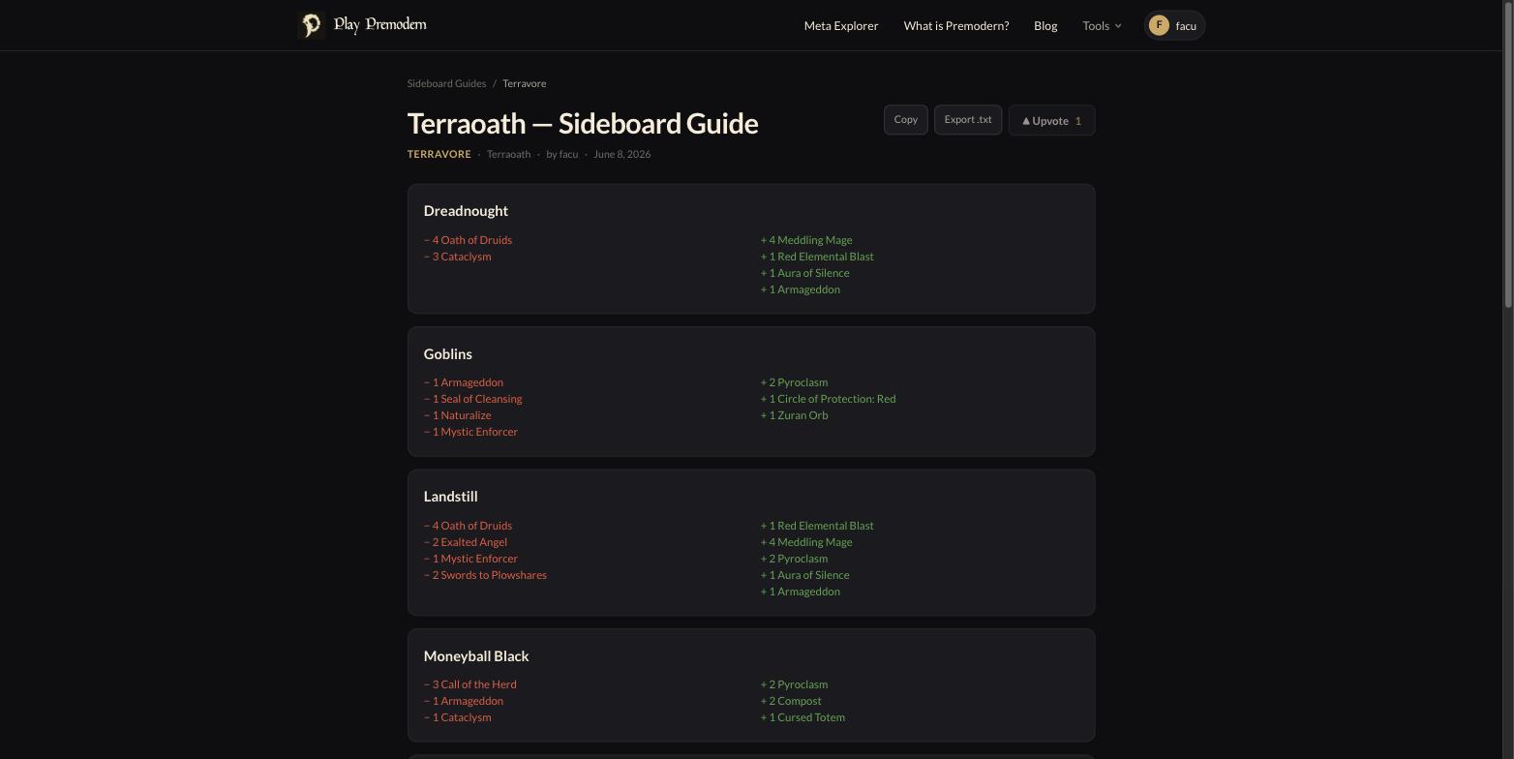1514x759 pixels.
Task: Click 1 Zuran Orb entry
Action: [x=794, y=415]
